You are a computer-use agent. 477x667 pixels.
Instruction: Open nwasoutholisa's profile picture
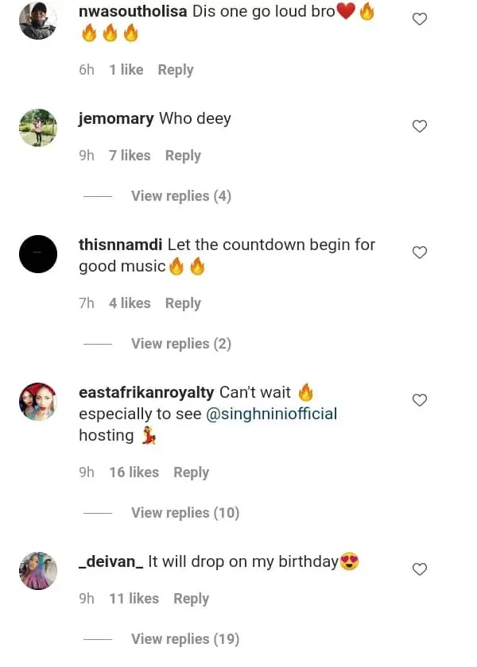coord(38,20)
